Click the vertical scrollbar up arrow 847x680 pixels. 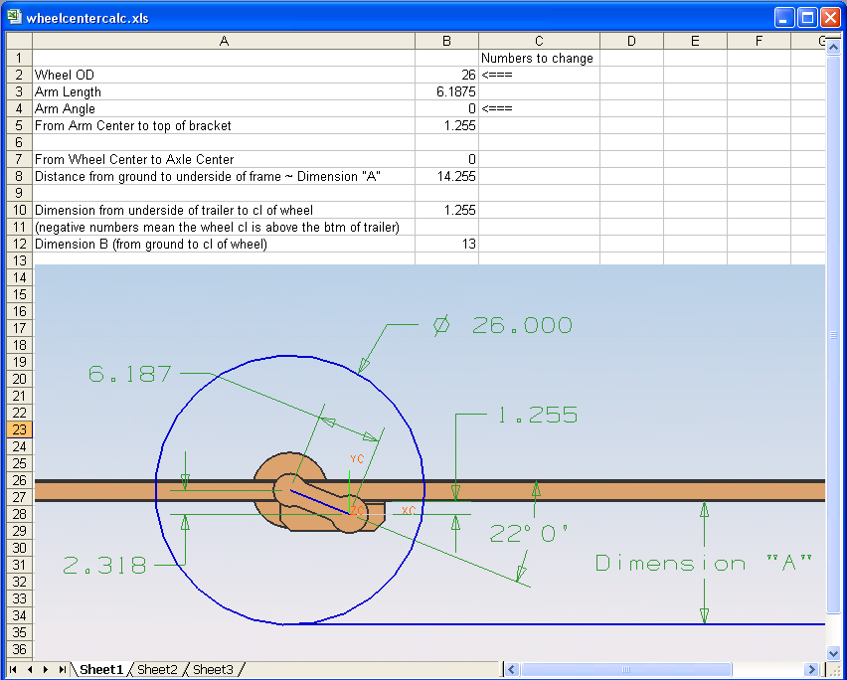pyautogui.click(x=833, y=48)
